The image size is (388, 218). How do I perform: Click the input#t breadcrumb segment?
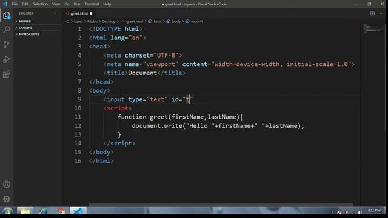click(197, 22)
